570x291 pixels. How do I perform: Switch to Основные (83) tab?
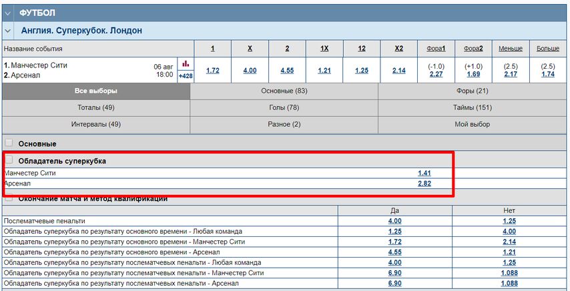click(x=284, y=91)
